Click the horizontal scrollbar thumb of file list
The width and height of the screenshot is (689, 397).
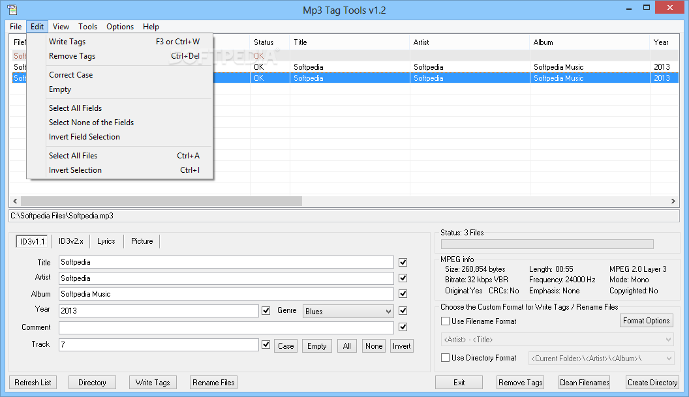click(x=161, y=201)
